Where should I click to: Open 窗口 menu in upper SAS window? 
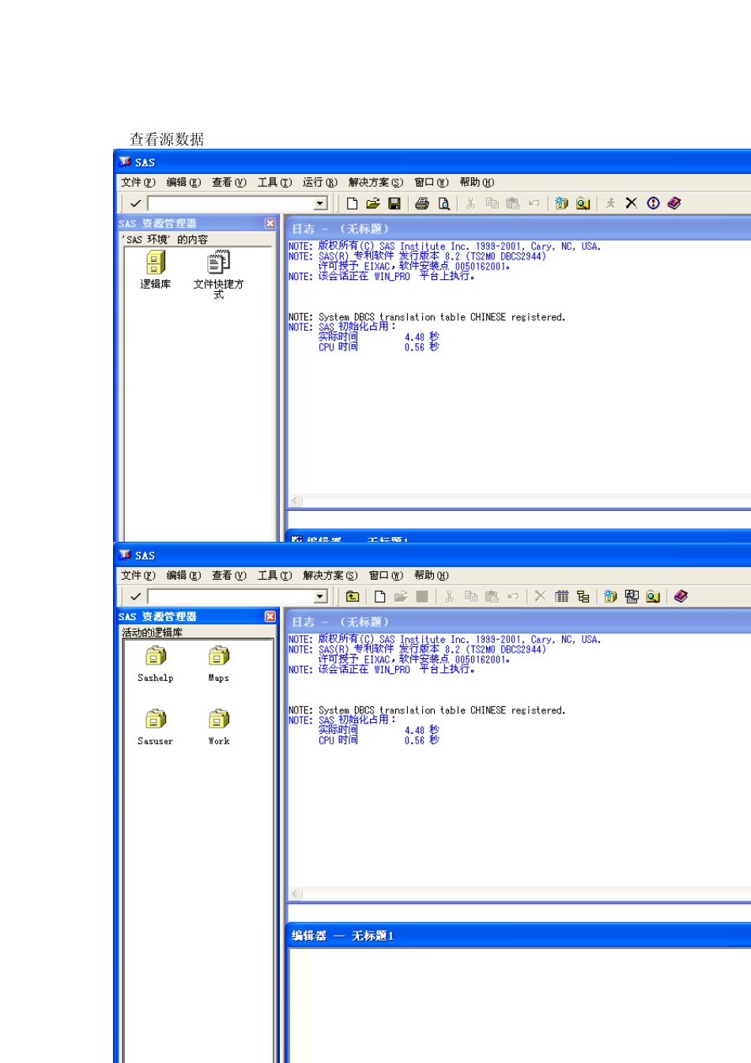point(432,183)
